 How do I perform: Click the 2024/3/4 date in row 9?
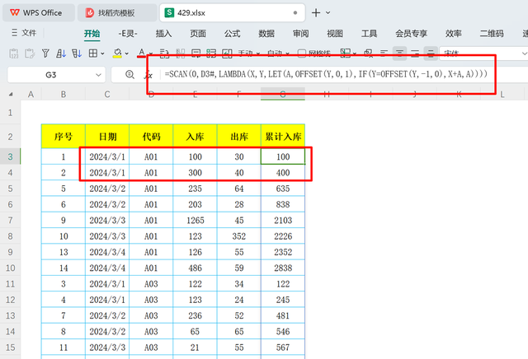pos(107,252)
